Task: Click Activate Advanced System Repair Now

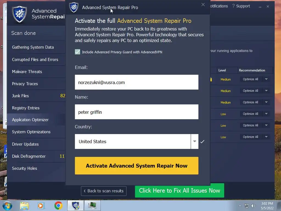Action: point(137,166)
